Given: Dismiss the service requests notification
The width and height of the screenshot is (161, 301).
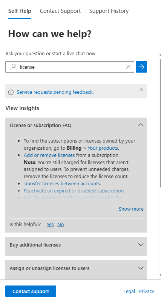Looking at the screenshot, I should click(141, 90).
